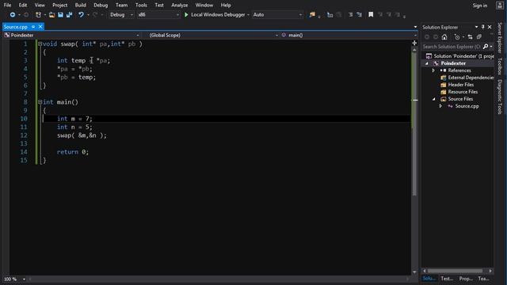The width and height of the screenshot is (507, 285).
Task: Open the Project menu
Action: tap(60, 6)
